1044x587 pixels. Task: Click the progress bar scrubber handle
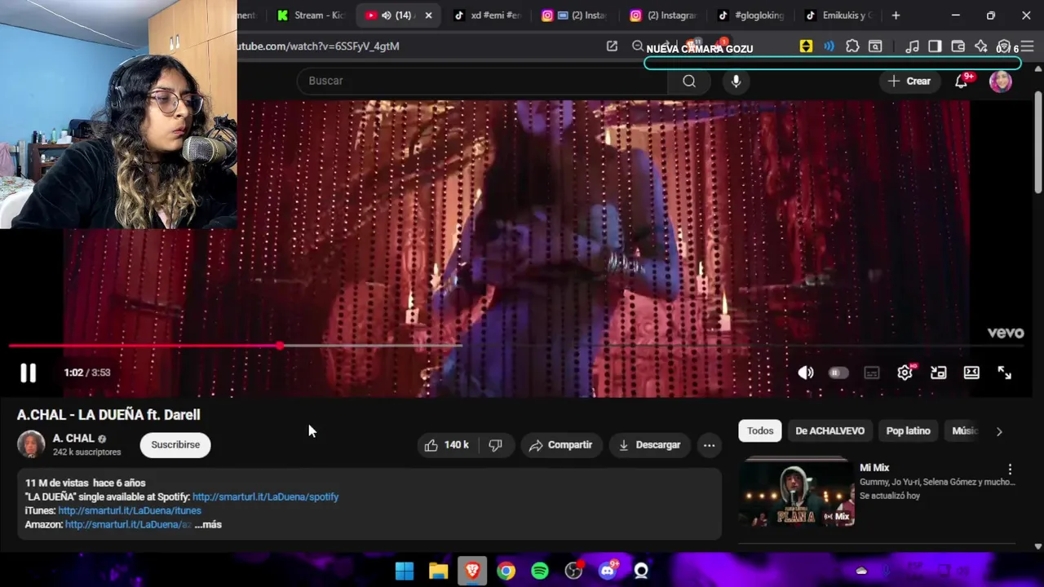pos(280,346)
